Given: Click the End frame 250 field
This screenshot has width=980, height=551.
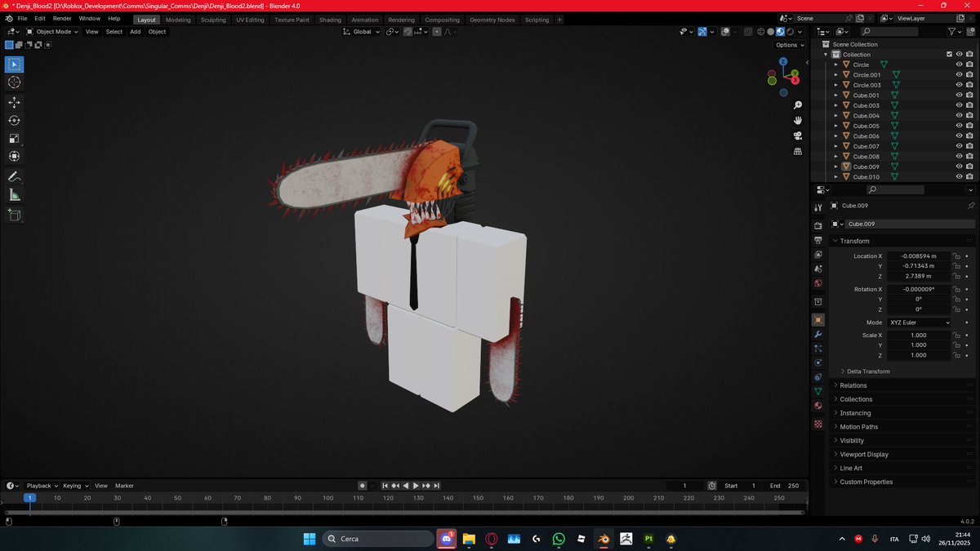Looking at the screenshot, I should click(785, 486).
